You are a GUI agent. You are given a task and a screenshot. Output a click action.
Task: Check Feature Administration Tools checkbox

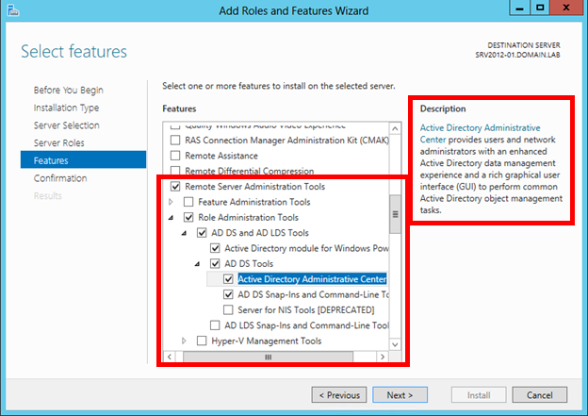(x=188, y=202)
